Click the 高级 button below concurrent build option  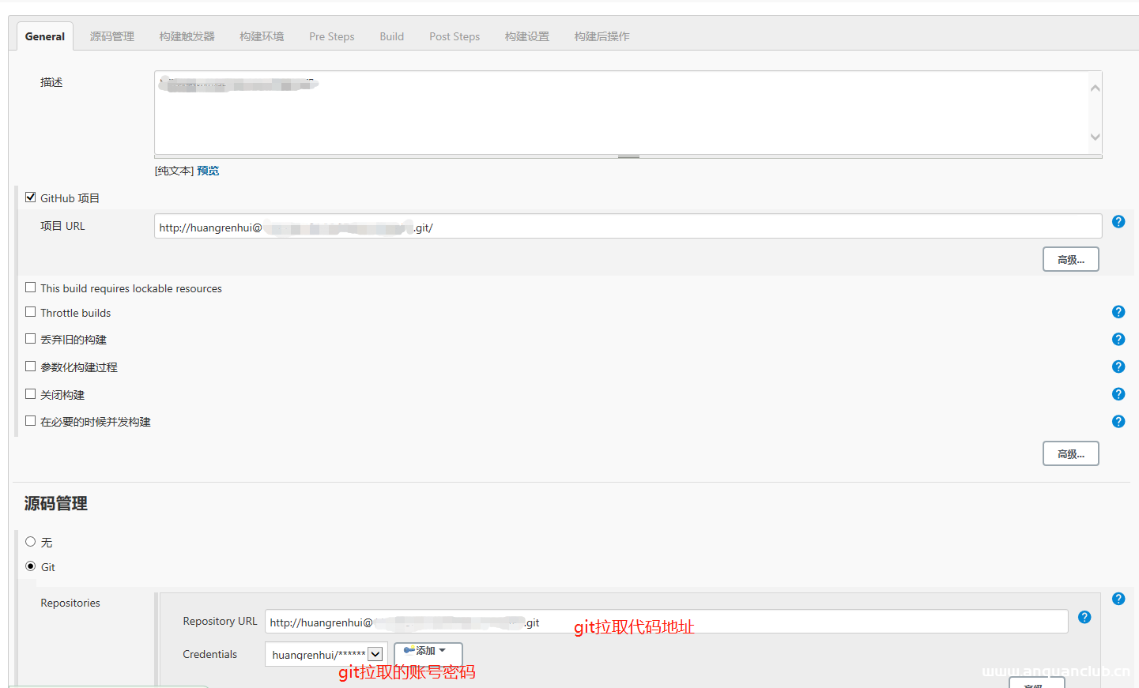1071,453
